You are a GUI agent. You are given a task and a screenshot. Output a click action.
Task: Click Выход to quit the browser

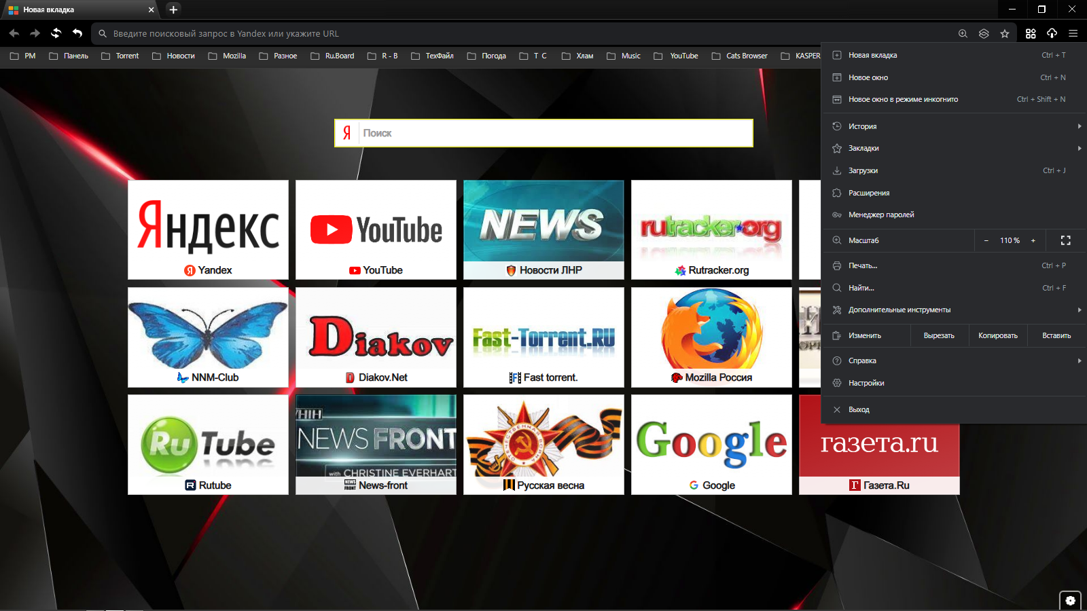click(954, 409)
